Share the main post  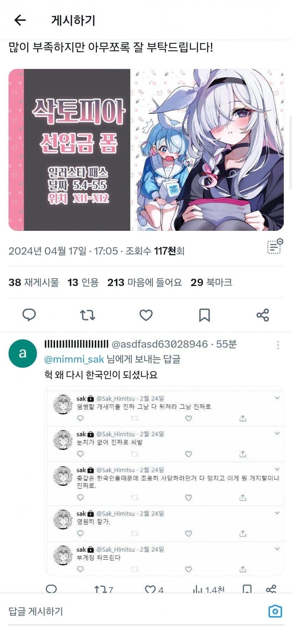pyautogui.click(x=263, y=315)
